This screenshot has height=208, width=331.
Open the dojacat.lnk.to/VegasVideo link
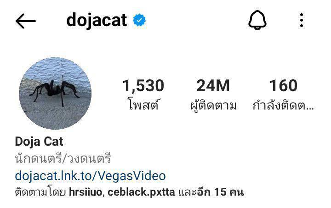coord(91,175)
